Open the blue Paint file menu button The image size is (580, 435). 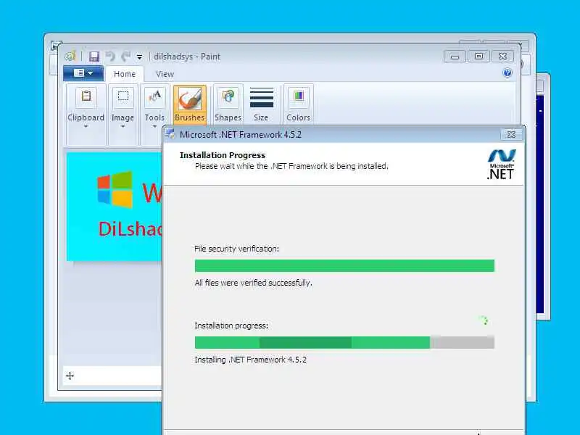coord(83,73)
